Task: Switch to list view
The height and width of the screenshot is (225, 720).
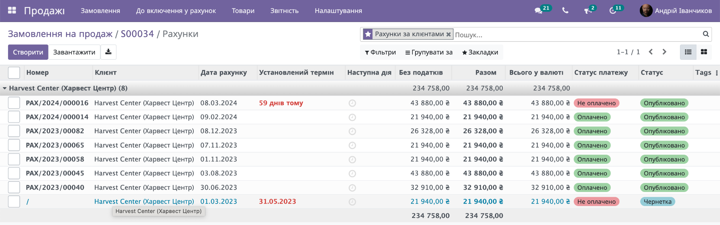Action: 688,52
